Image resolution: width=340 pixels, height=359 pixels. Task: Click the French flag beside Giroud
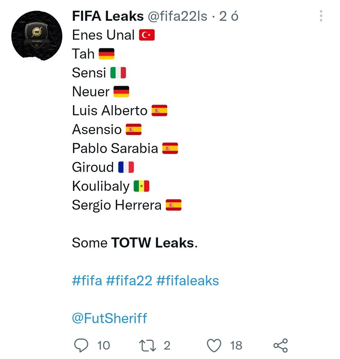coord(126,167)
